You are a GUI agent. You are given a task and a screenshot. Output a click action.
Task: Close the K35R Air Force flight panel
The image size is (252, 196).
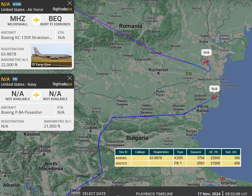click(70, 3)
